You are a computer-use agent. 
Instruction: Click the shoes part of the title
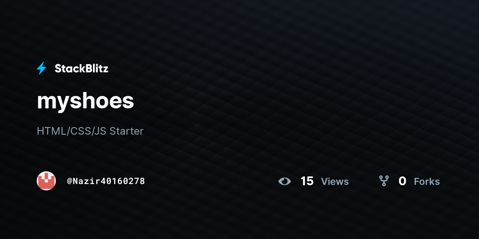coord(107,101)
